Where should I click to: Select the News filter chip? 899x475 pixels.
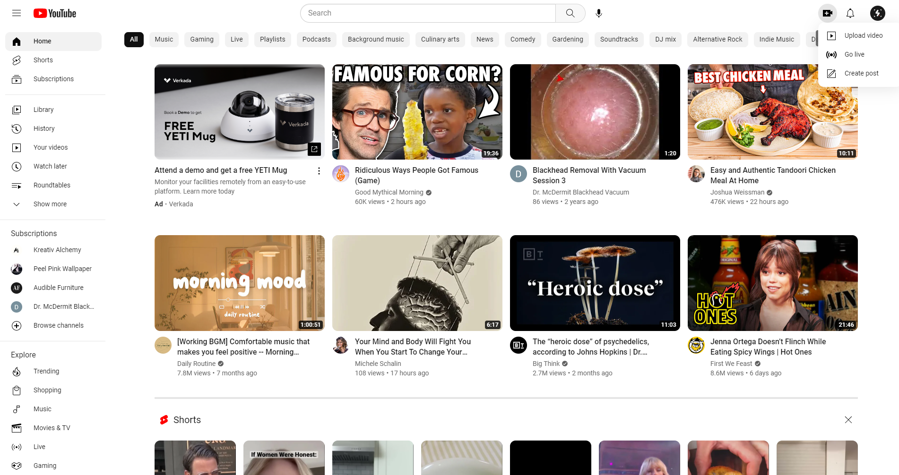(x=485, y=39)
